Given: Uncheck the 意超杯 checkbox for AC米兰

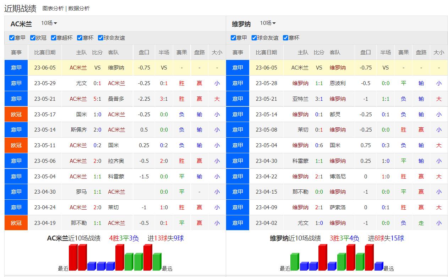Looking at the screenshot, I should 54,38.
